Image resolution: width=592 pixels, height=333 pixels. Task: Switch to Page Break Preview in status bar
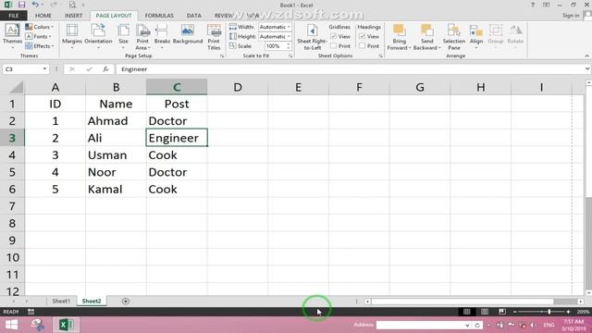pos(501,312)
